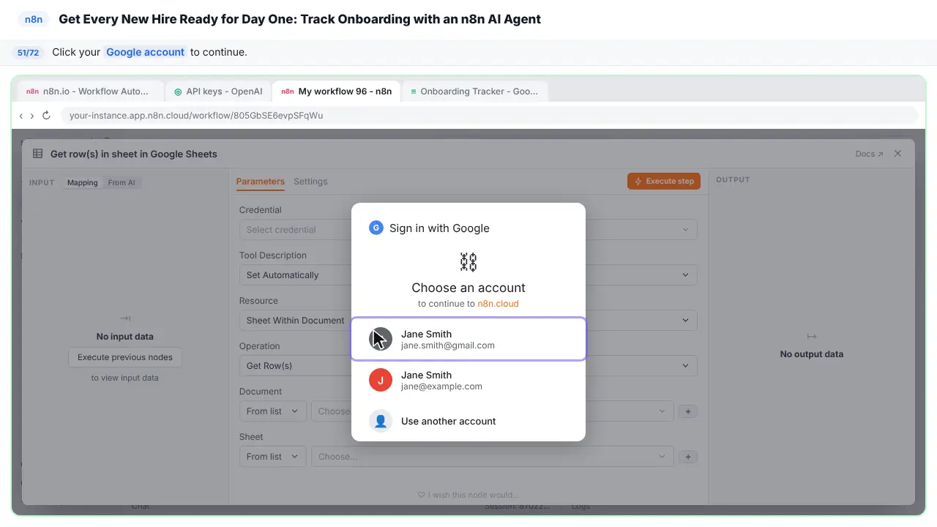Click the Google Sheets table icon in node header

click(x=37, y=154)
